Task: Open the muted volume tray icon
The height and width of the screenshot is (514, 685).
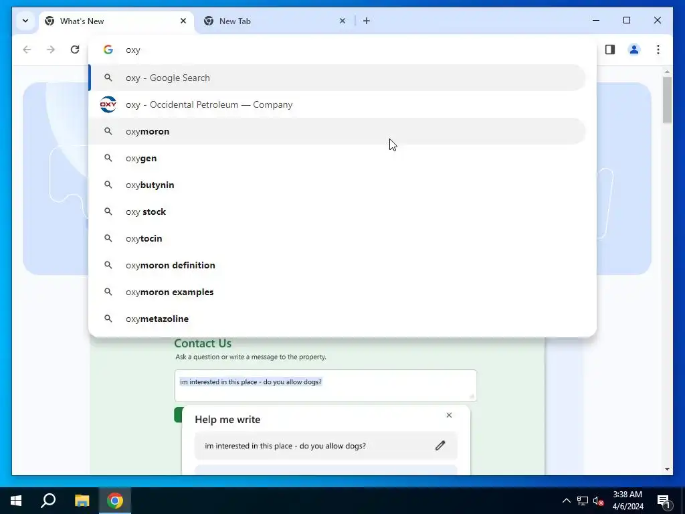Action: coord(599,501)
